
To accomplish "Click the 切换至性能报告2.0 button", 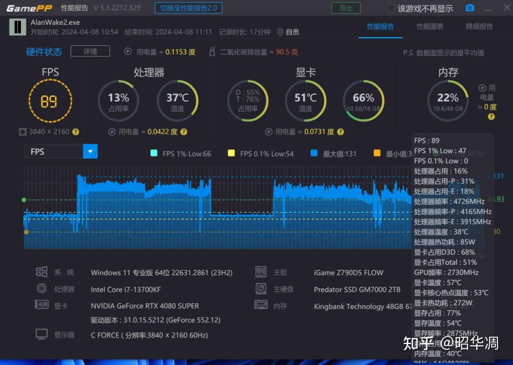I will (188, 8).
